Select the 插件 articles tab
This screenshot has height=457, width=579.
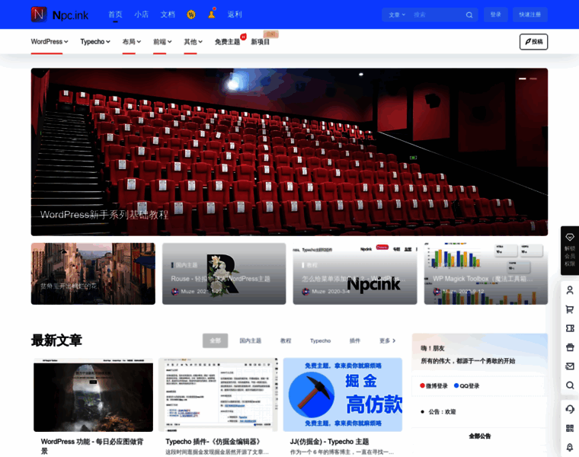click(x=355, y=340)
